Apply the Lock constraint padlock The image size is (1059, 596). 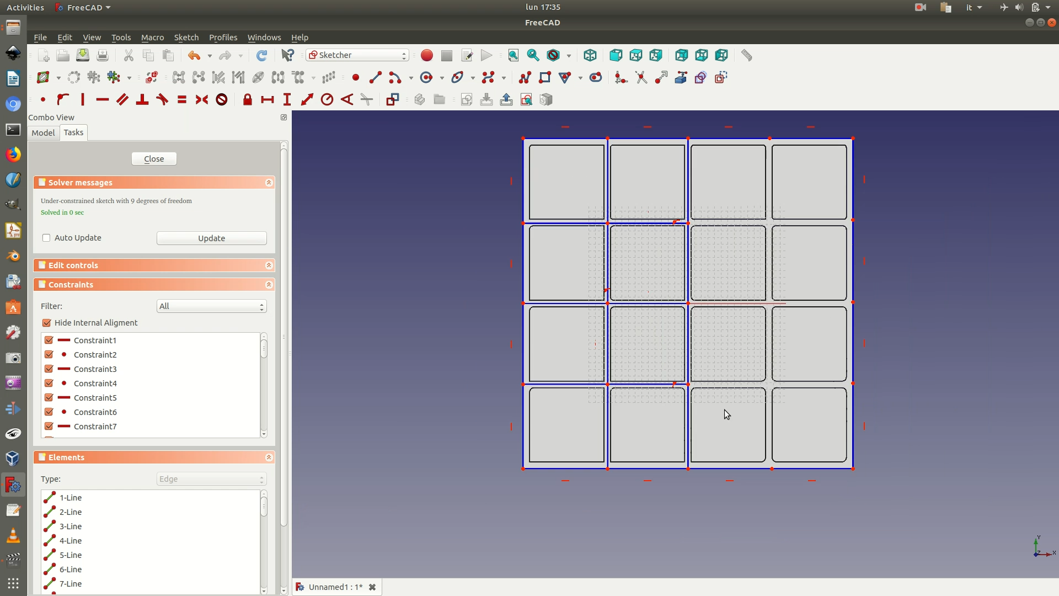tap(248, 100)
